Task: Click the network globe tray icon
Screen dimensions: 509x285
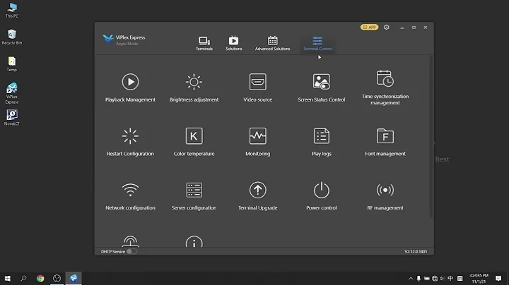Action: (x=435, y=278)
